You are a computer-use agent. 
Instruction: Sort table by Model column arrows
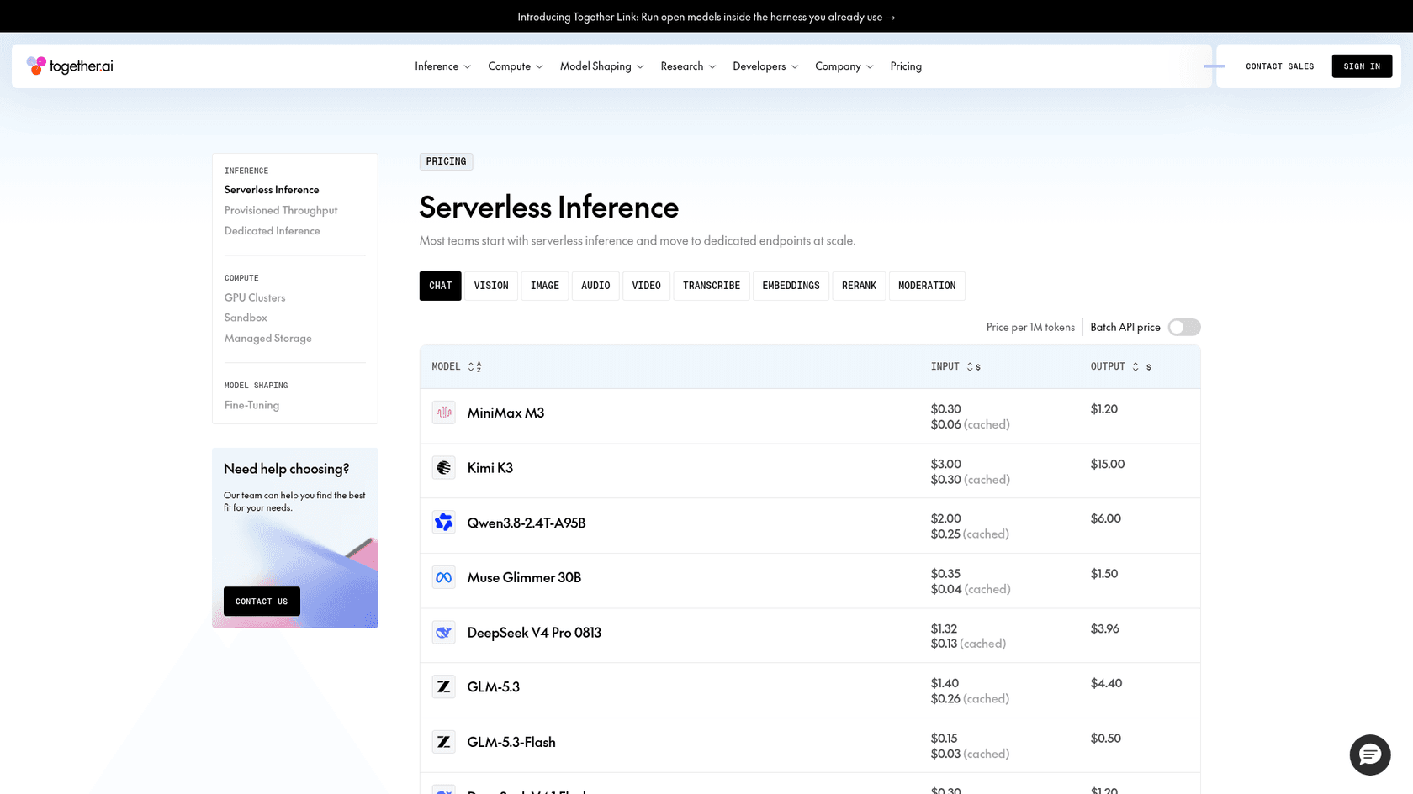coord(474,366)
